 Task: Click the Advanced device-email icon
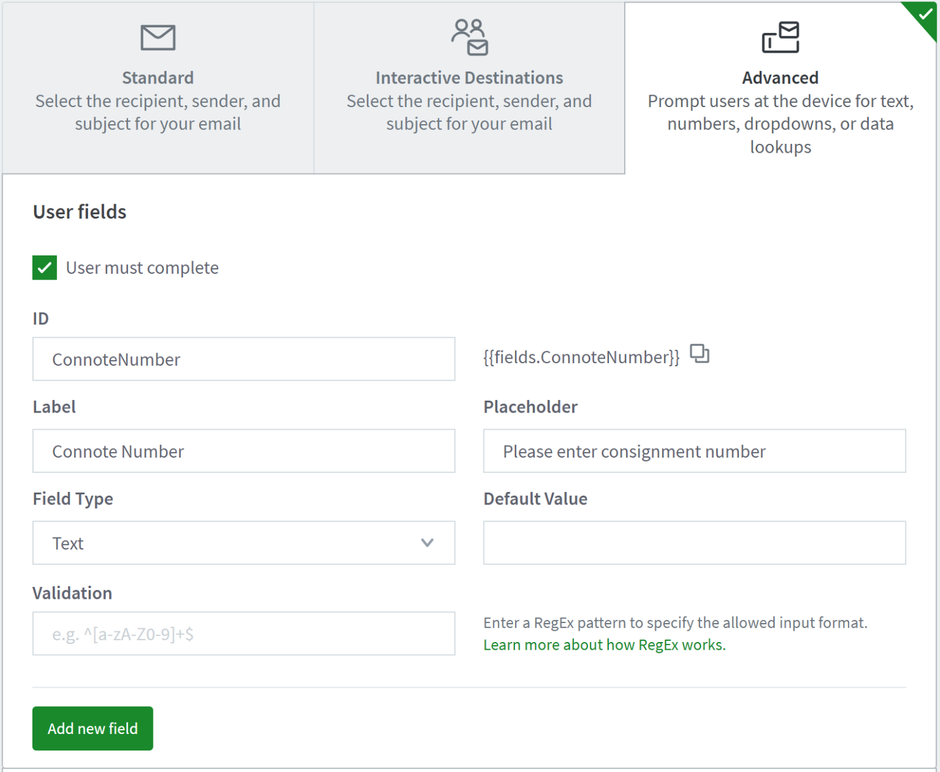tap(780, 37)
